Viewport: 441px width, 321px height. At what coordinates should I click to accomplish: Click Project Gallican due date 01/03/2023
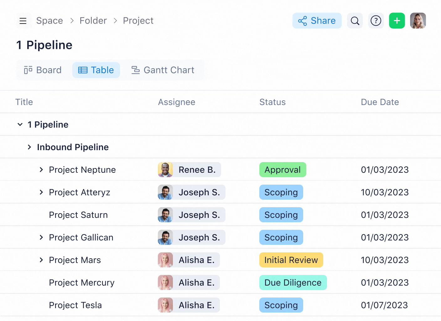click(385, 238)
